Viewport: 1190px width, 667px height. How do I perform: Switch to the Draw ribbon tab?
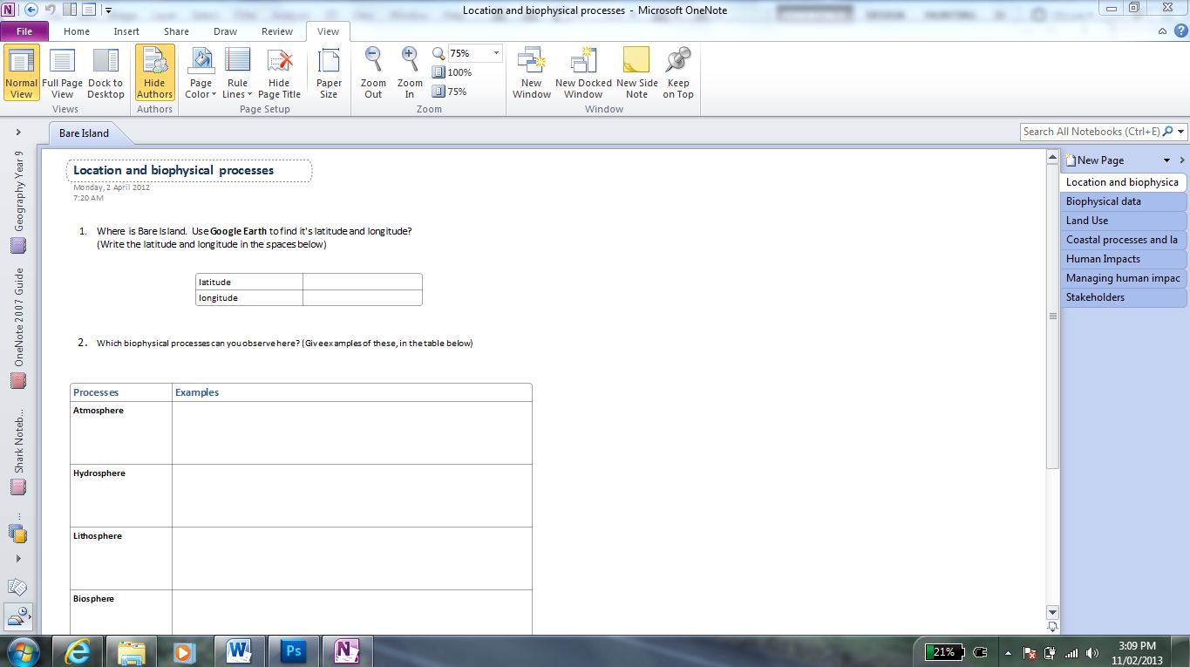[225, 31]
